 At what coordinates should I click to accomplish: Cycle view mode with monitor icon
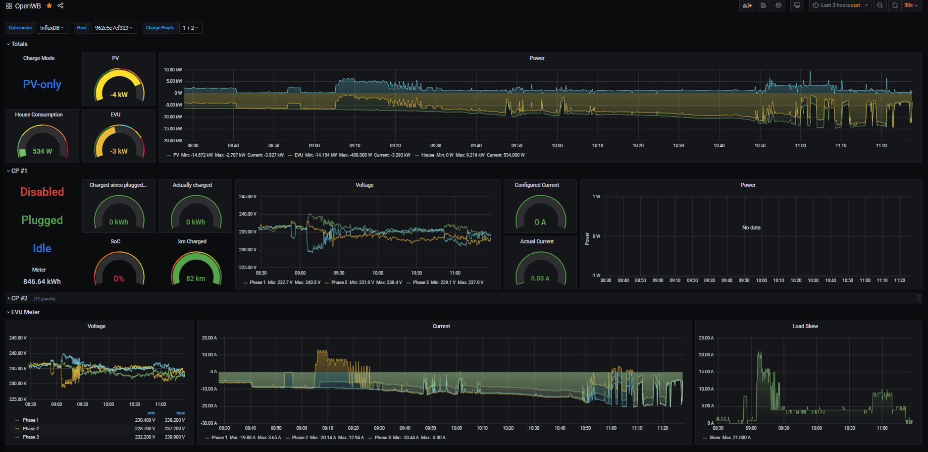tap(797, 5)
